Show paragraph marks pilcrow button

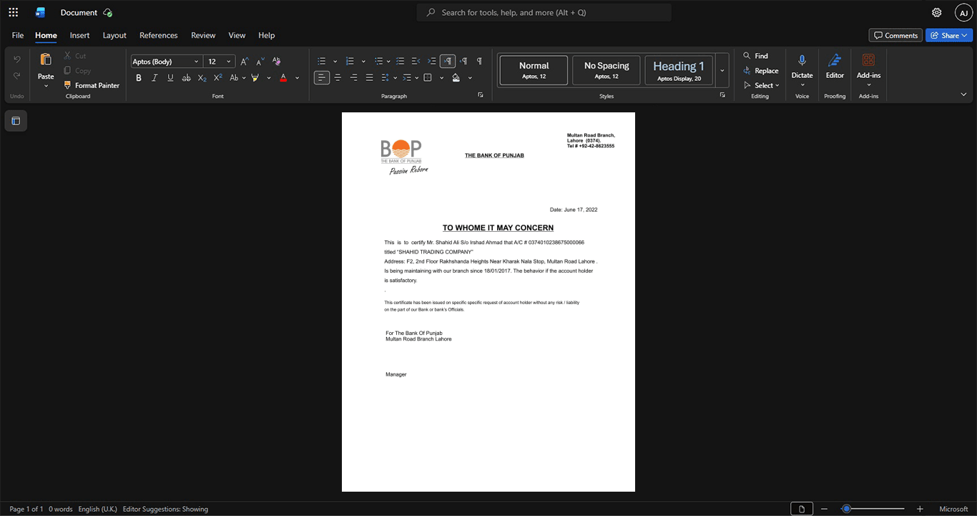tap(479, 62)
